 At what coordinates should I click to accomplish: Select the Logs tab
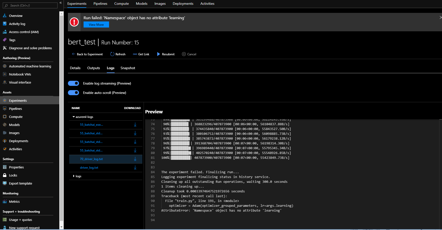coord(111,68)
